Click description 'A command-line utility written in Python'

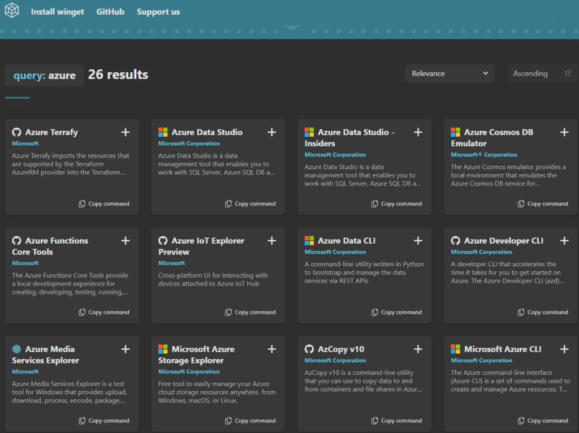pyautogui.click(x=364, y=272)
